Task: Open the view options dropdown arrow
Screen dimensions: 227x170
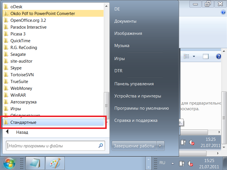Action: pos(194,56)
